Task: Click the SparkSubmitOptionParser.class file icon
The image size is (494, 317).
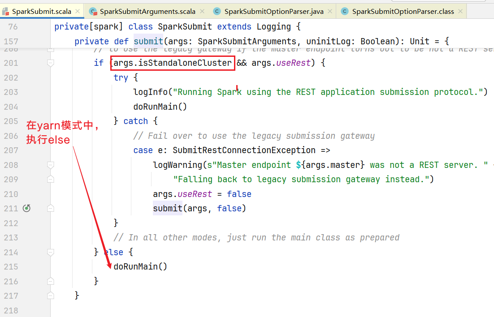Action: click(x=345, y=11)
